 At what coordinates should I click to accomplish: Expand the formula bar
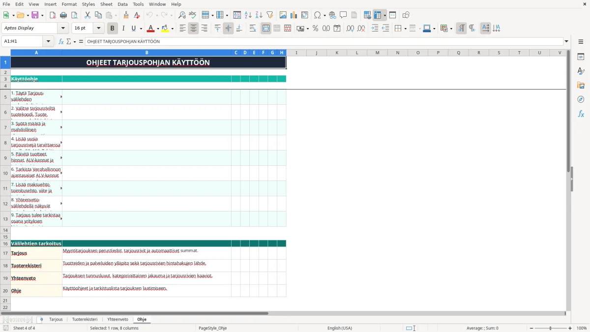[x=566, y=42]
